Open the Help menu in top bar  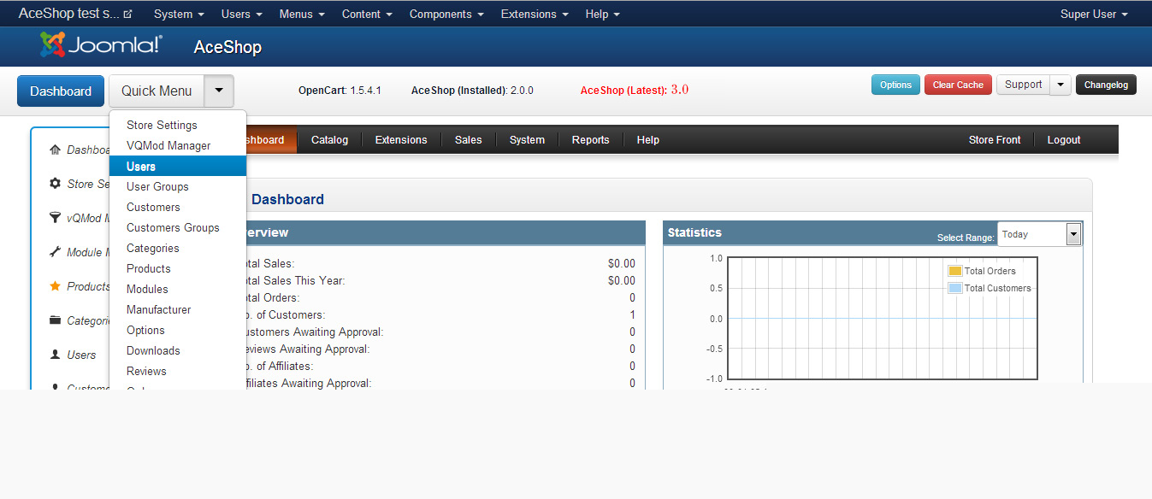[602, 15]
